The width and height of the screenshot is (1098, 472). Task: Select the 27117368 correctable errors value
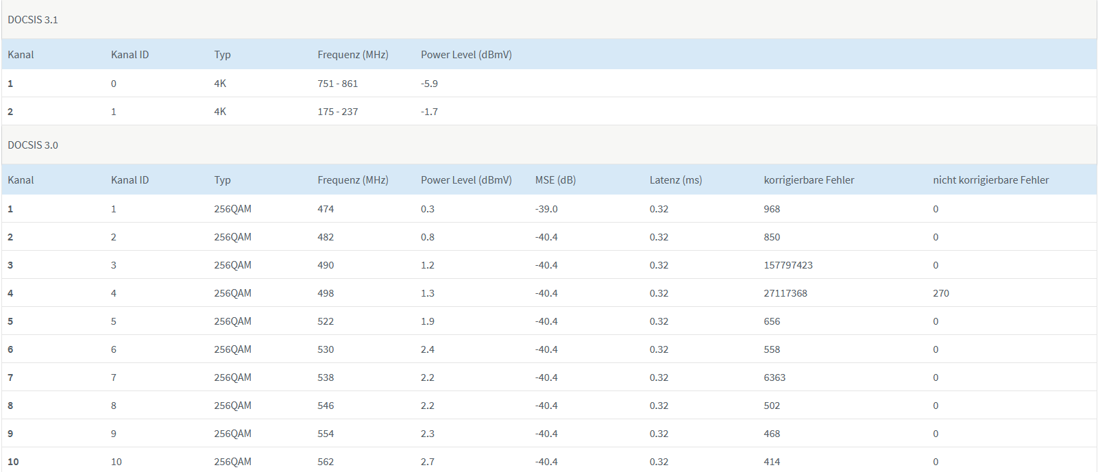(x=785, y=293)
